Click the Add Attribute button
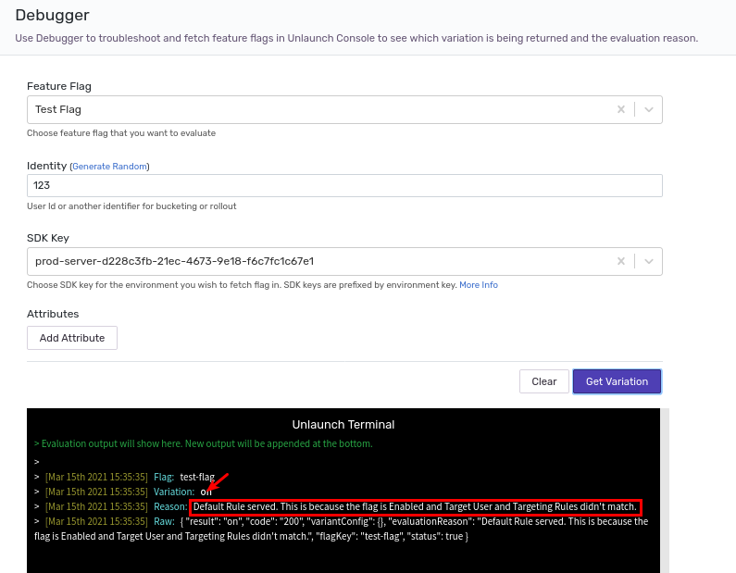Screen dimensions: 736x573 tap(72, 338)
